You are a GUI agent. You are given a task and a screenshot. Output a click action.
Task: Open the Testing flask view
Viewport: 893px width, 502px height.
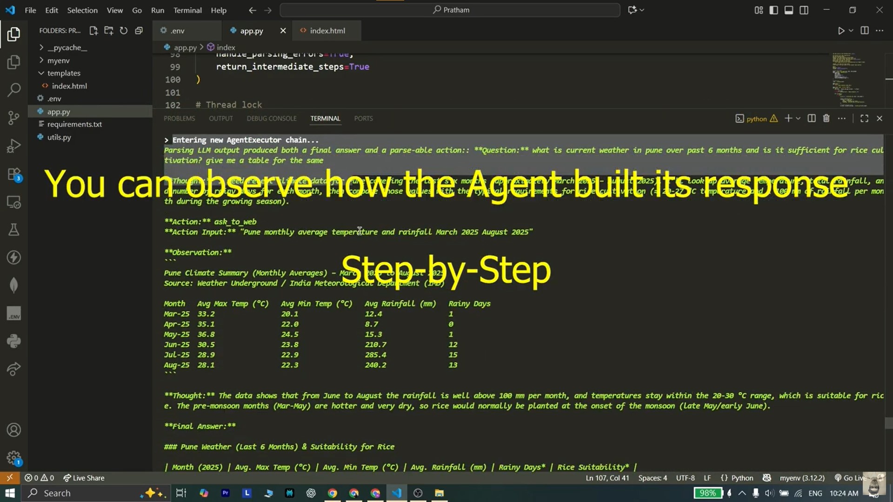(x=14, y=230)
